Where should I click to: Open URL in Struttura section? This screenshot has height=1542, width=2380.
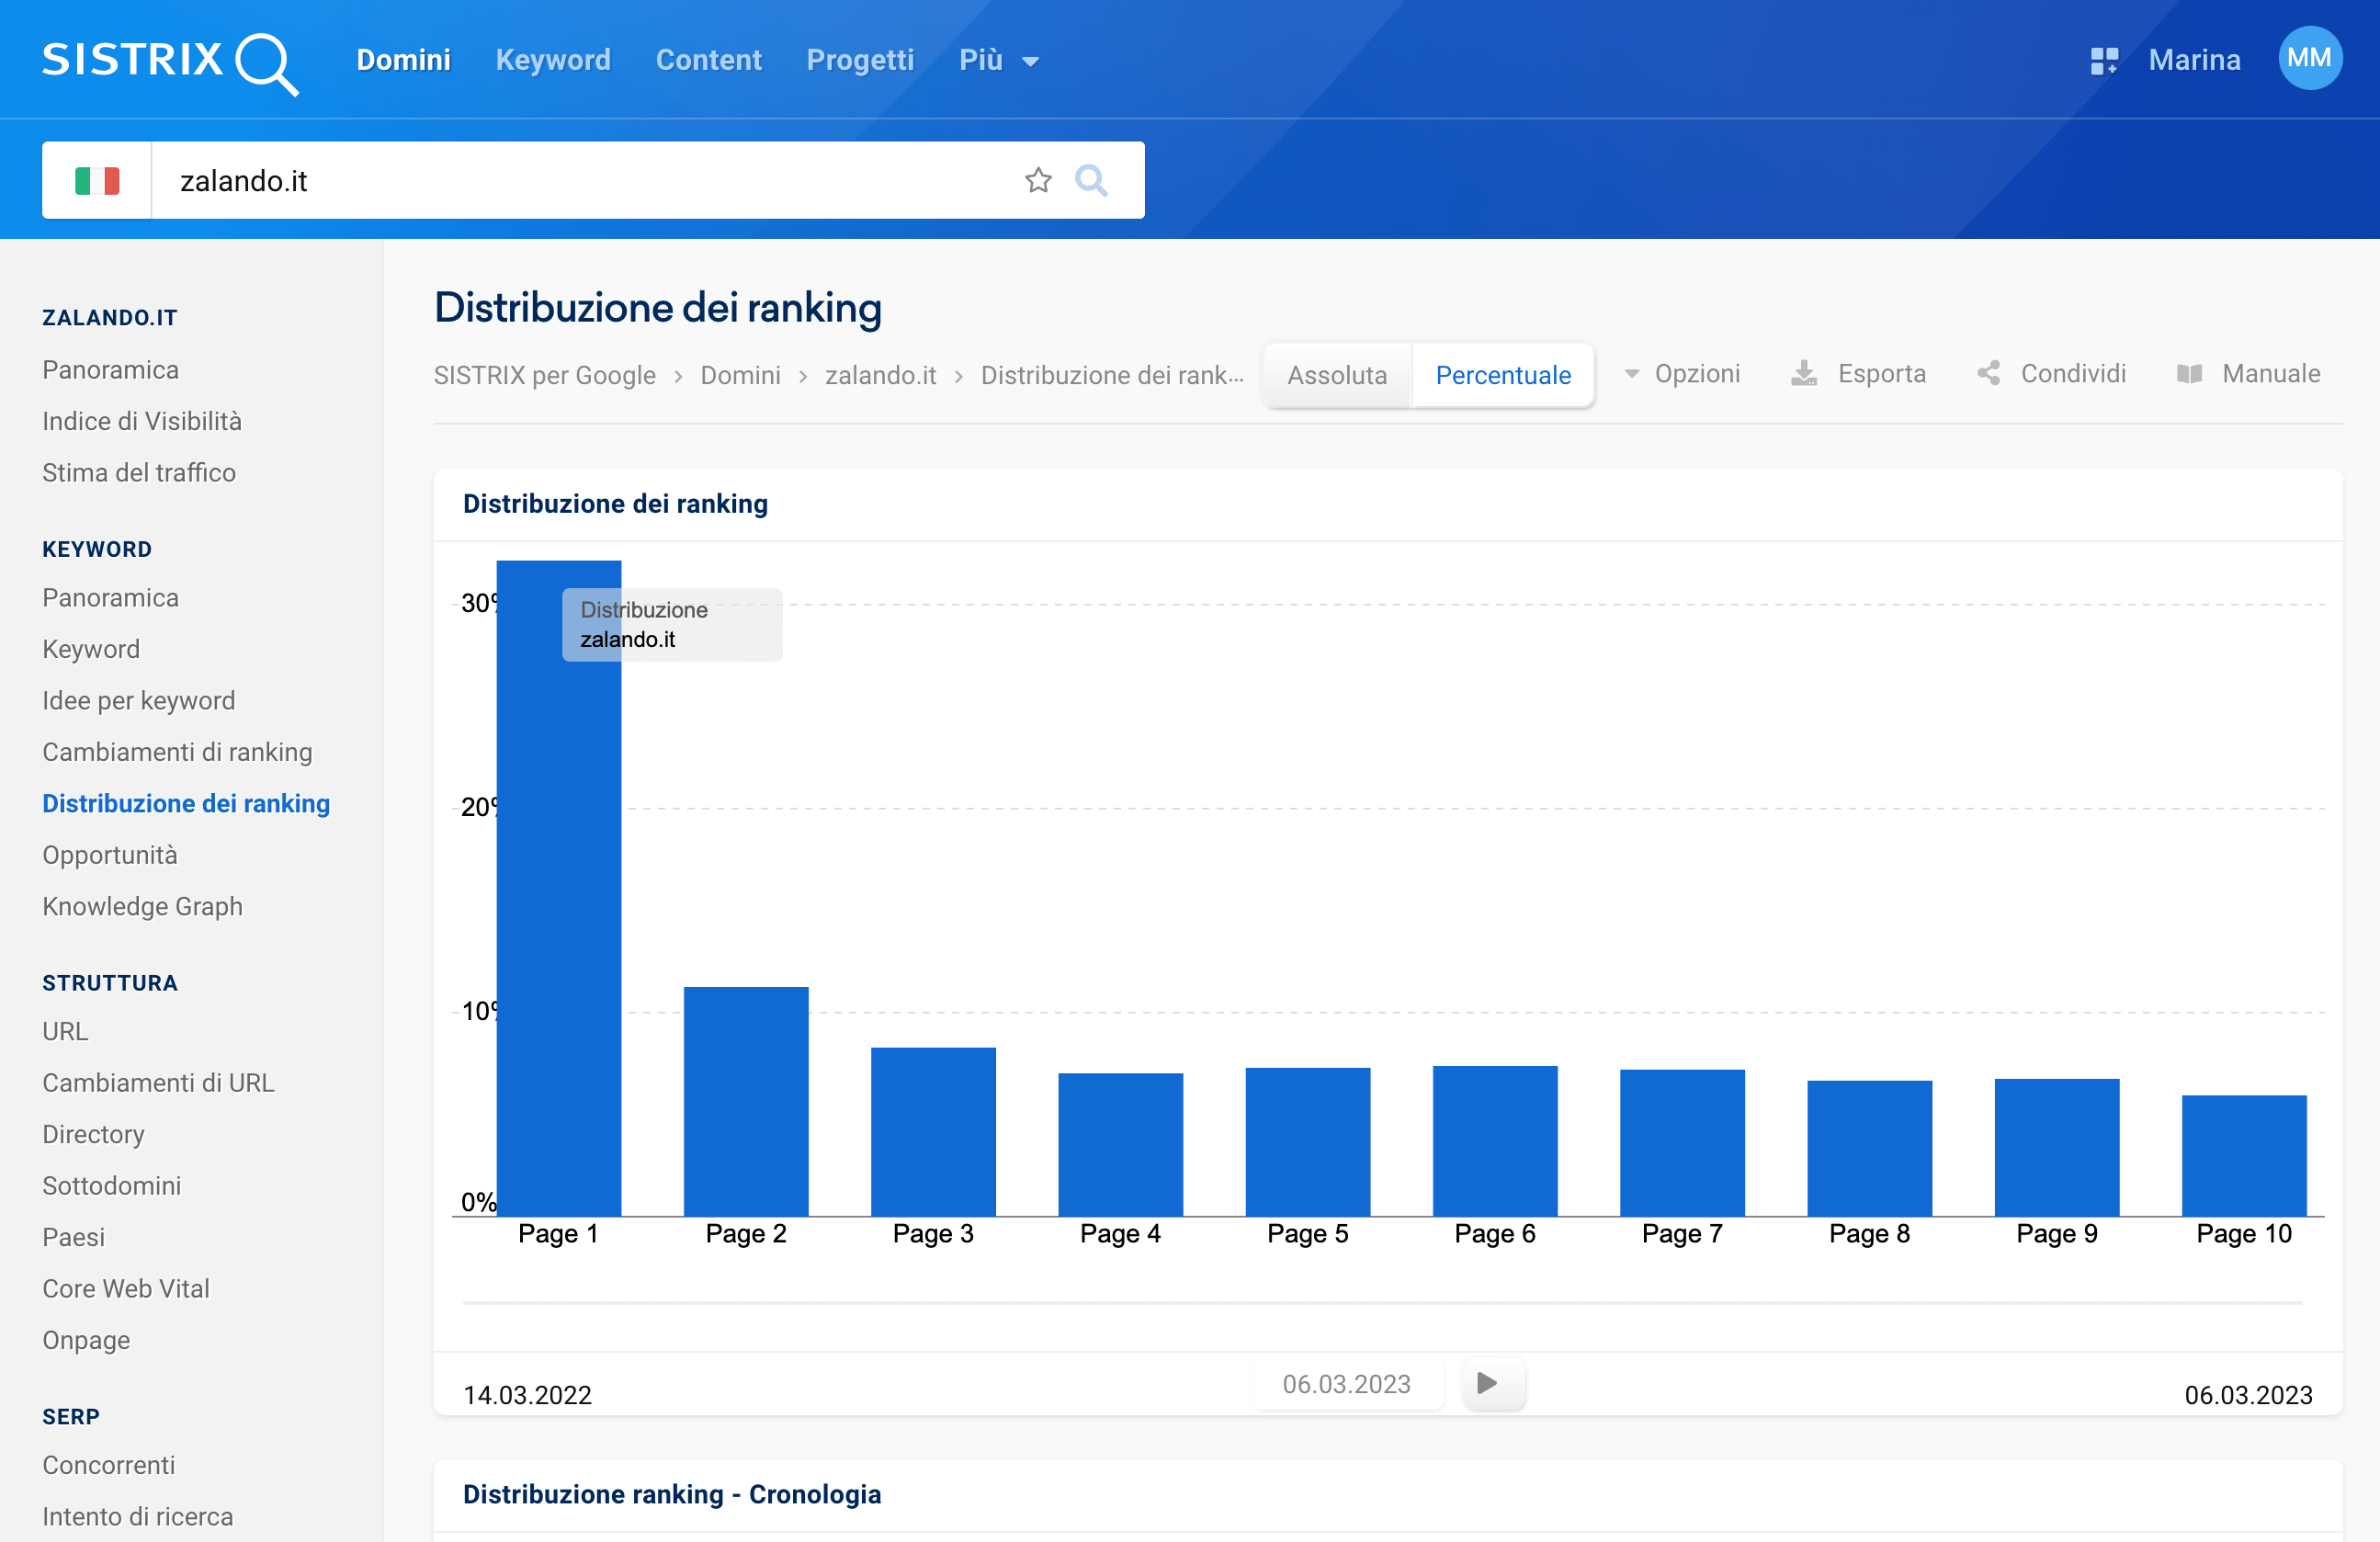(65, 1031)
